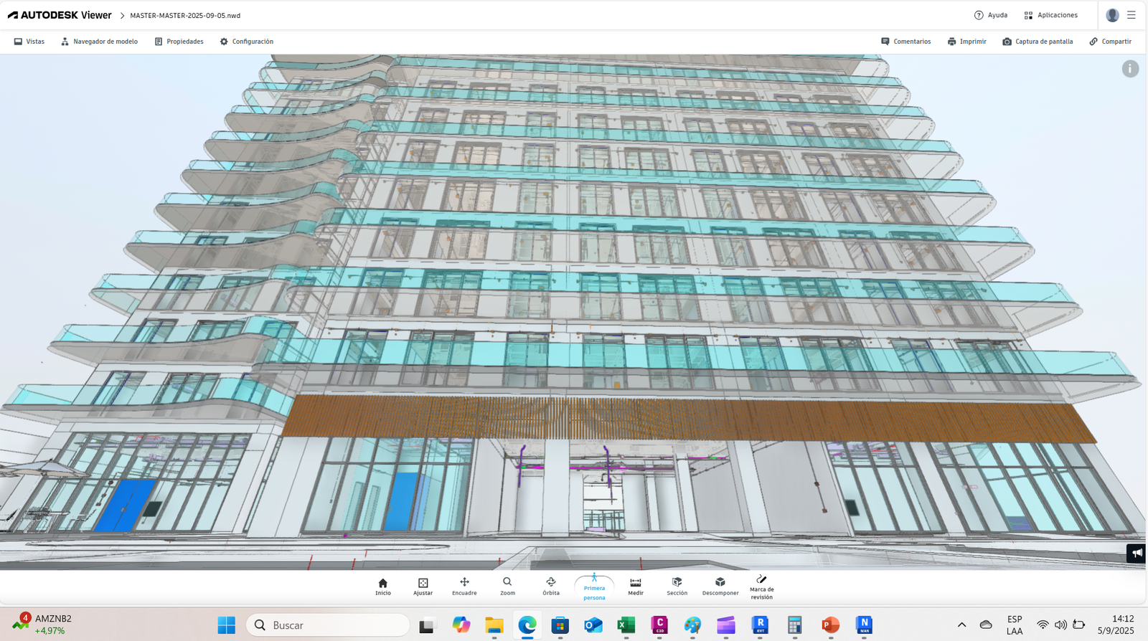Open the Vistas panel

29,42
